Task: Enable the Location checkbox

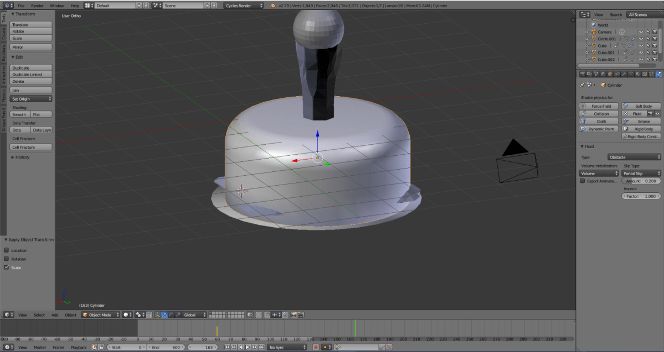Action: (6, 250)
